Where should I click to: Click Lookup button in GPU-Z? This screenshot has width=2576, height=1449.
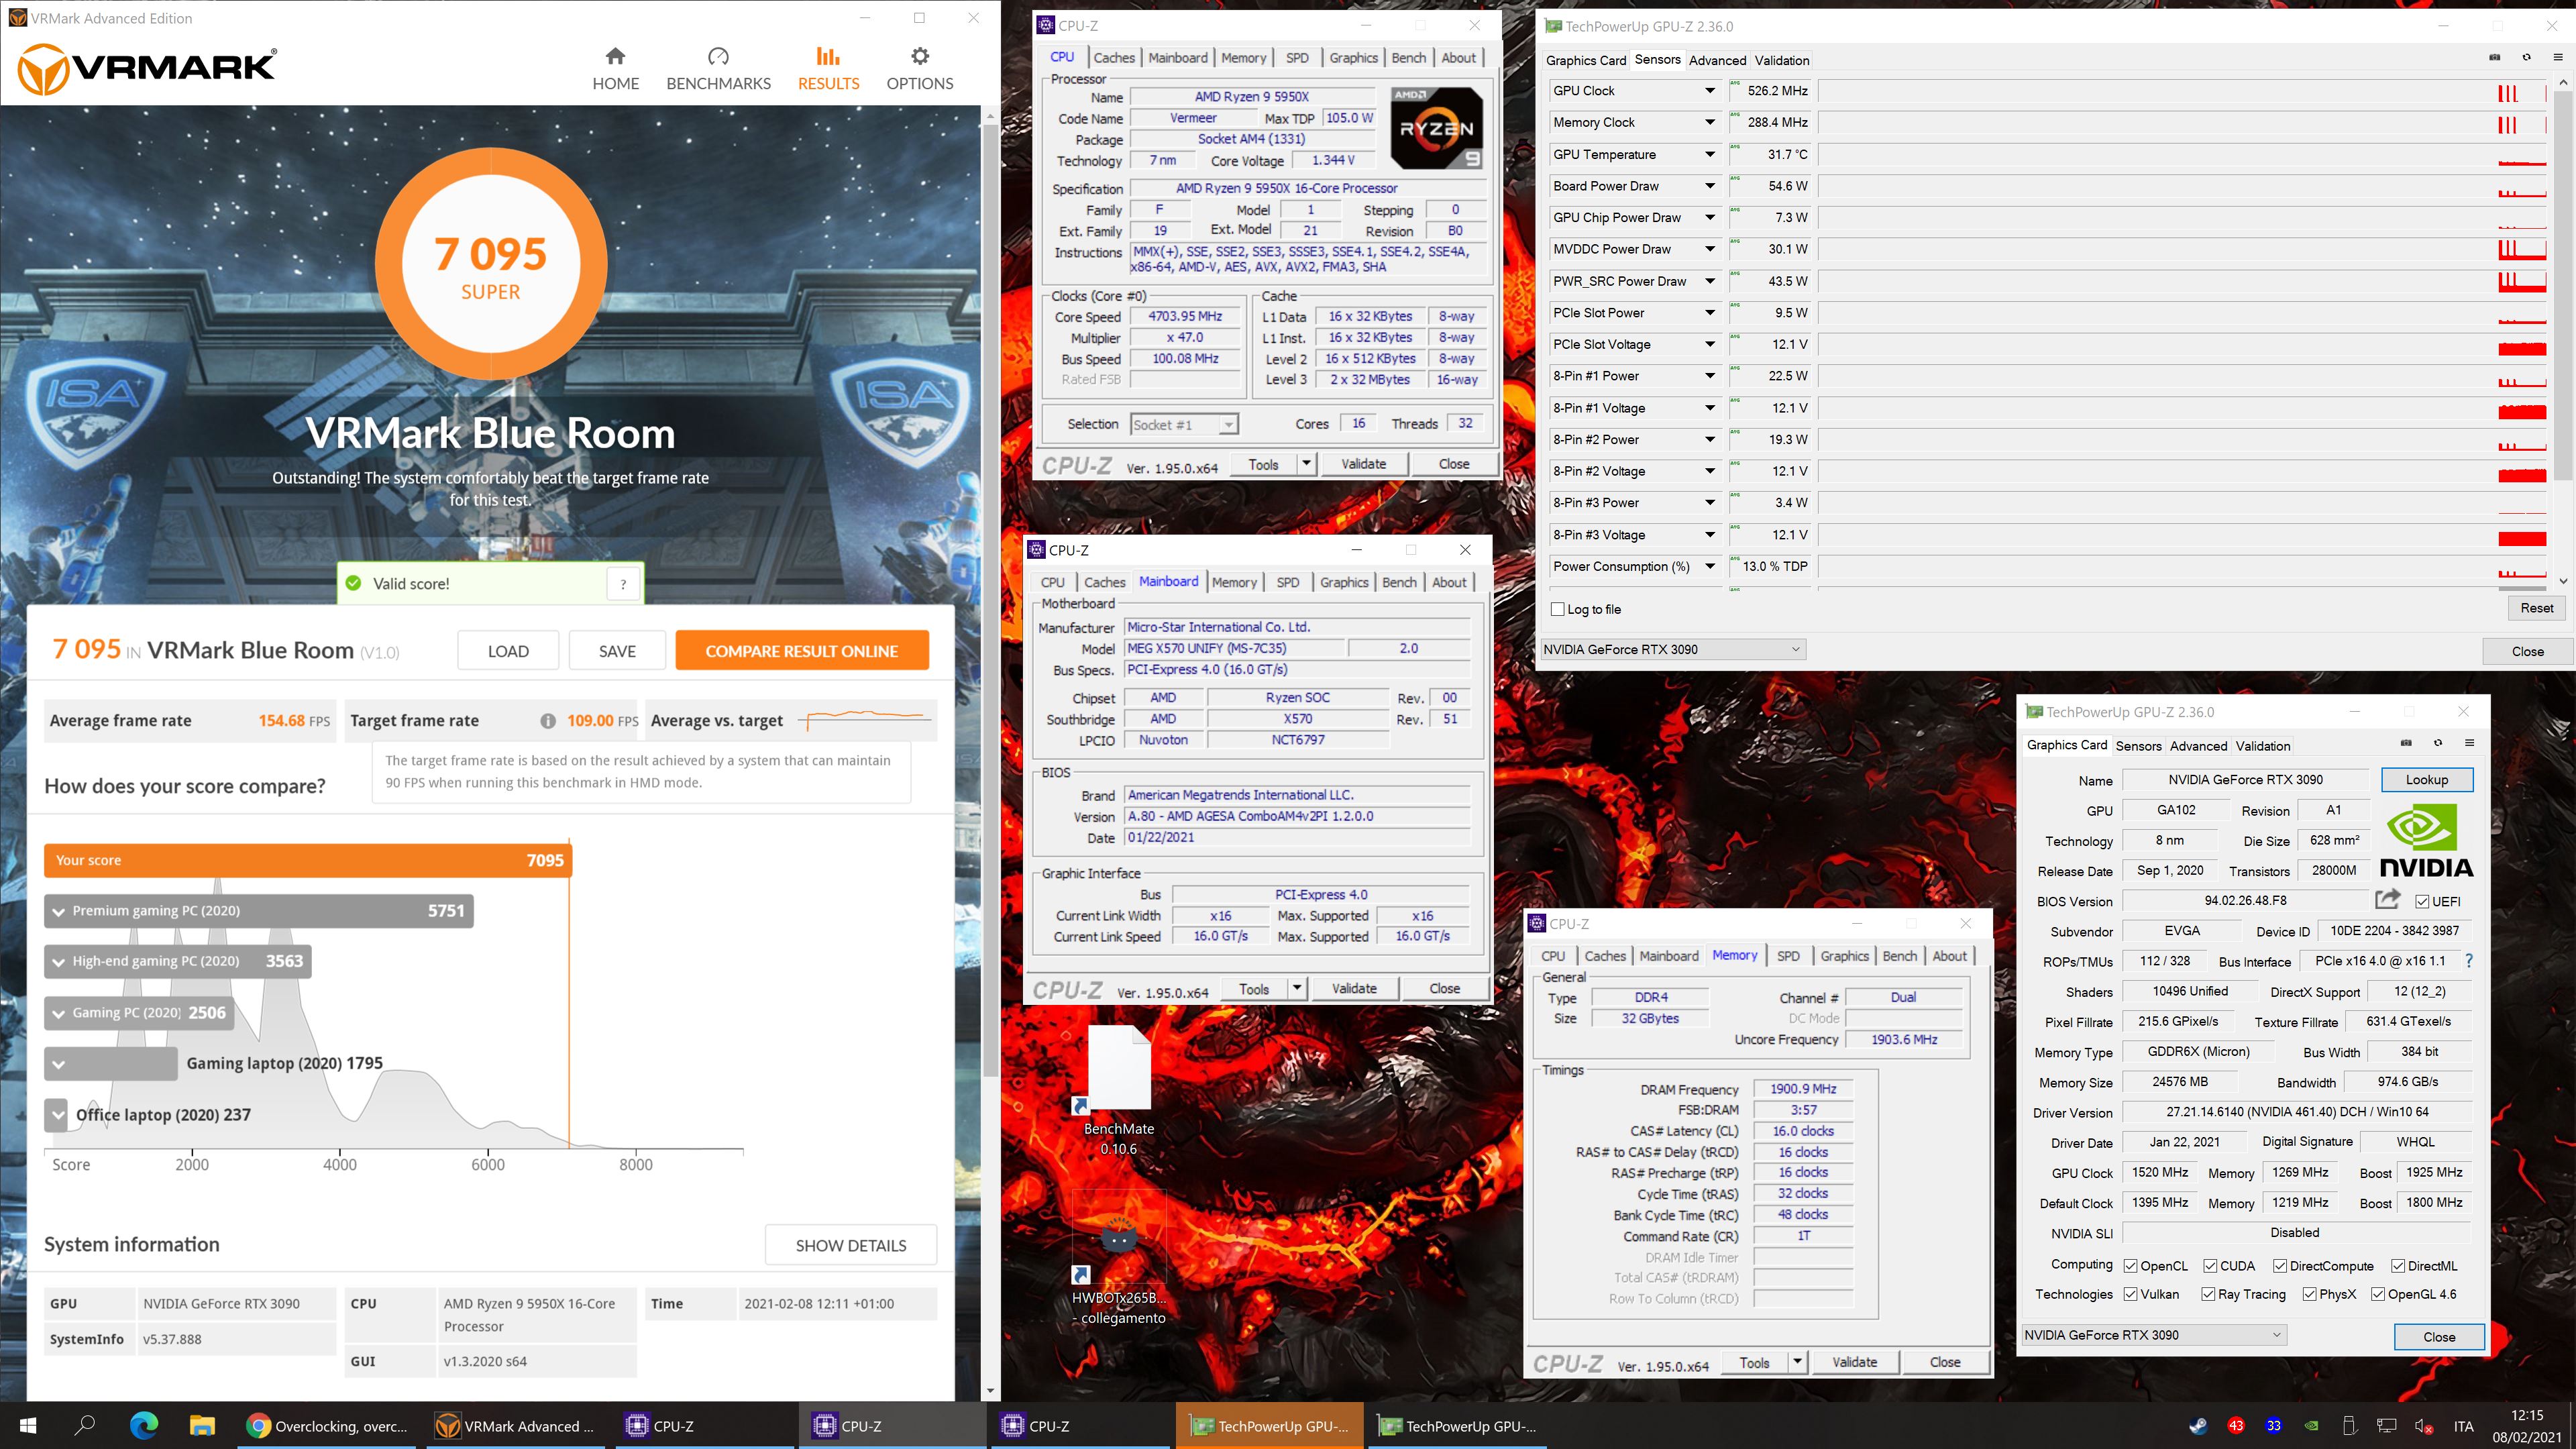click(2427, 780)
